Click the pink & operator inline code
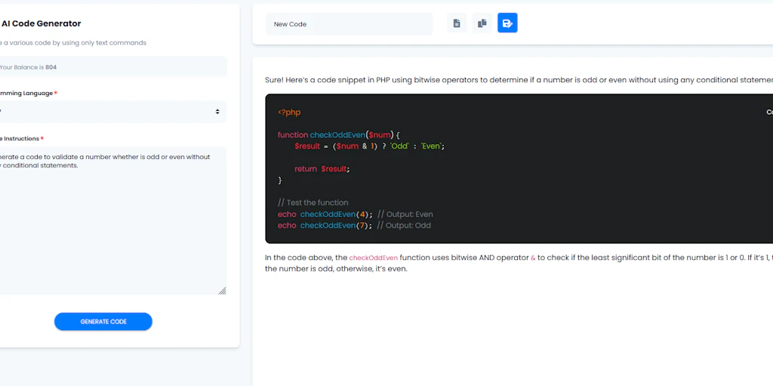 tap(533, 258)
